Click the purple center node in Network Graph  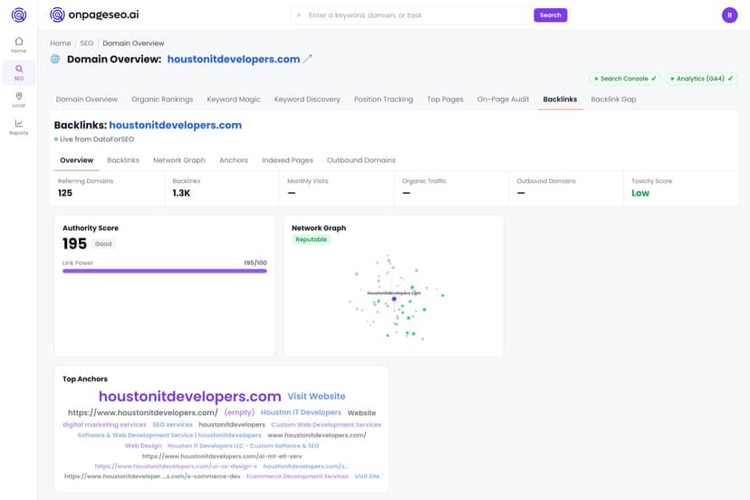point(394,299)
